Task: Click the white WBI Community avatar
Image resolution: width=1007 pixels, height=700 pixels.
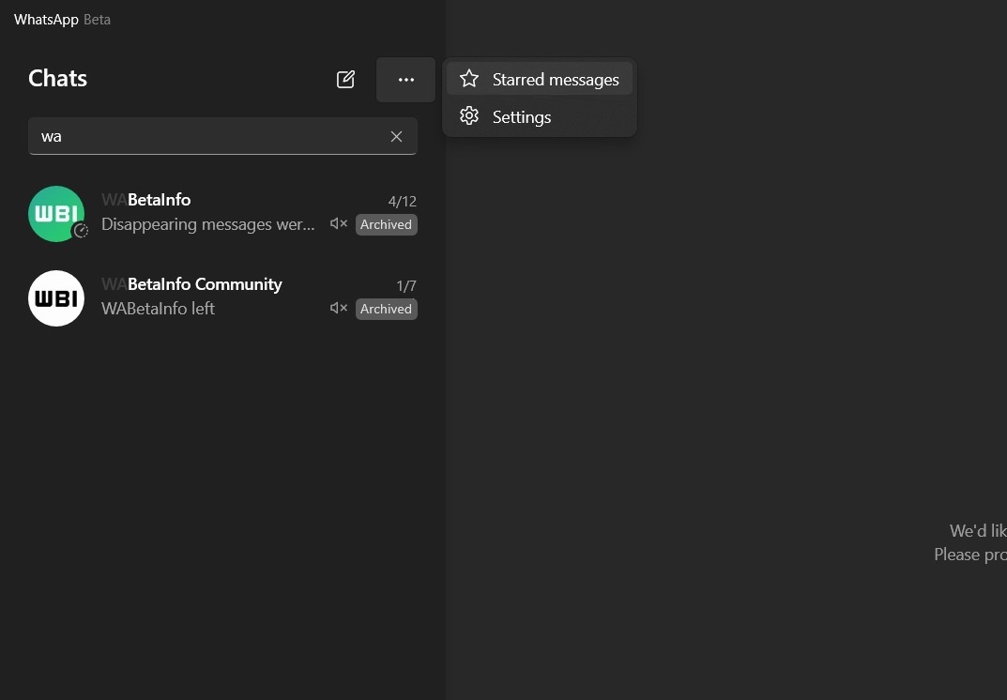Action: pos(56,298)
